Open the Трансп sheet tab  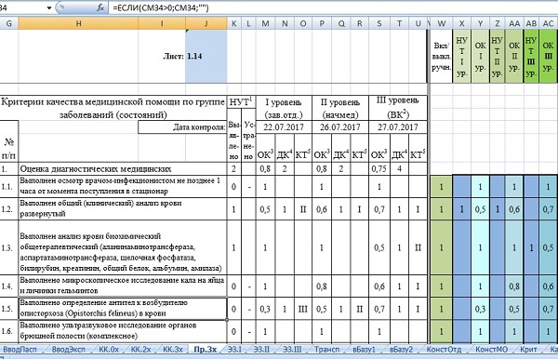coord(326,350)
